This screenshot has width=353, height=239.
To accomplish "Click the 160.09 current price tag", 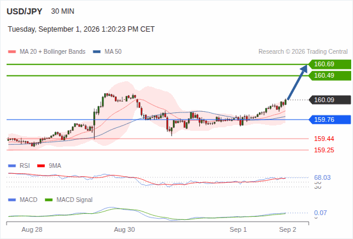I will (x=330, y=100).
